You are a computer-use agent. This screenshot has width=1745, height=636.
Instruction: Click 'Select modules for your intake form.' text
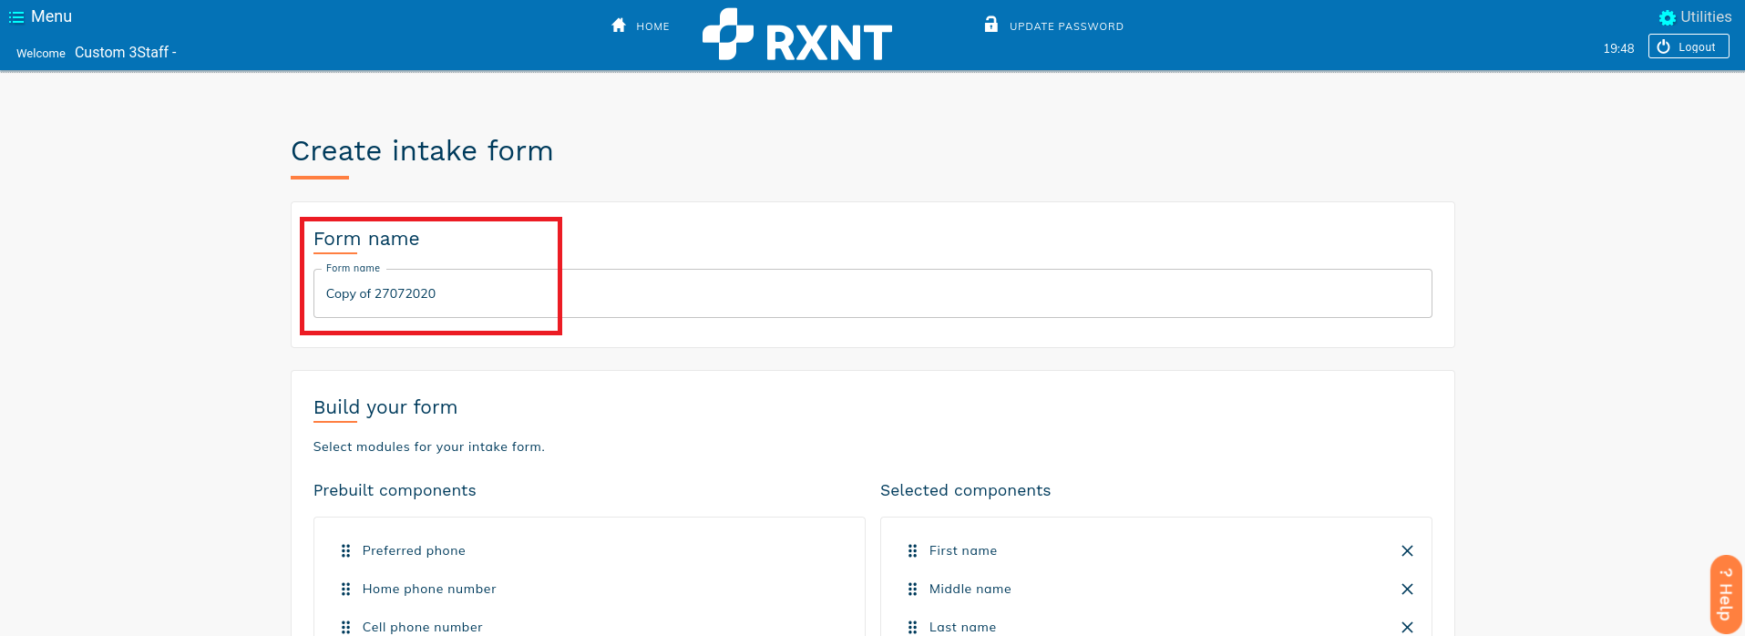coord(429,446)
